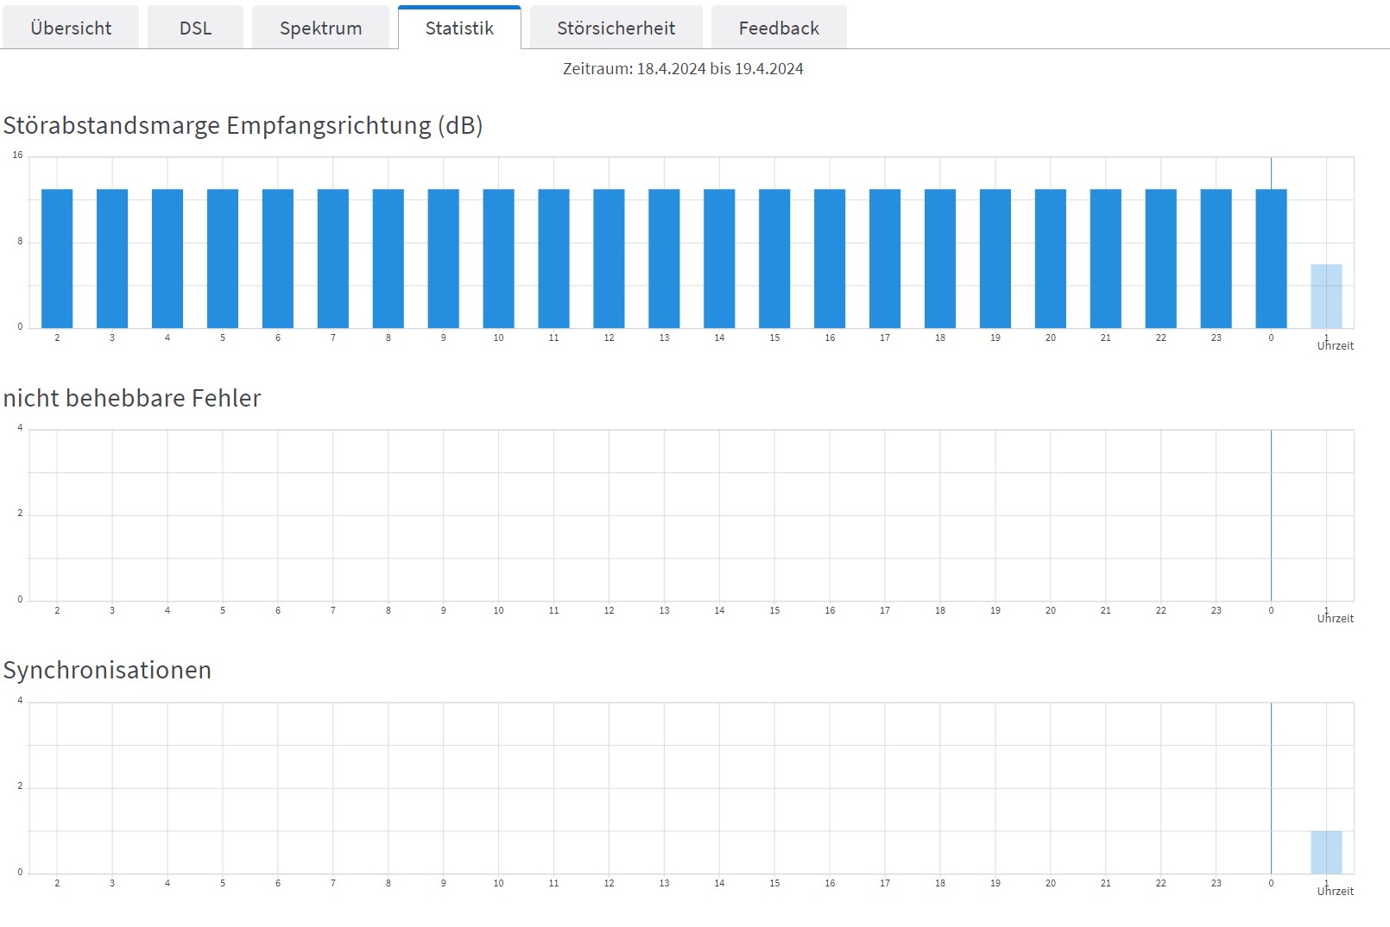Click the hour 0 bar in Störabstandsmarge chart
Screen dimensions: 1390x927
[1271, 259]
